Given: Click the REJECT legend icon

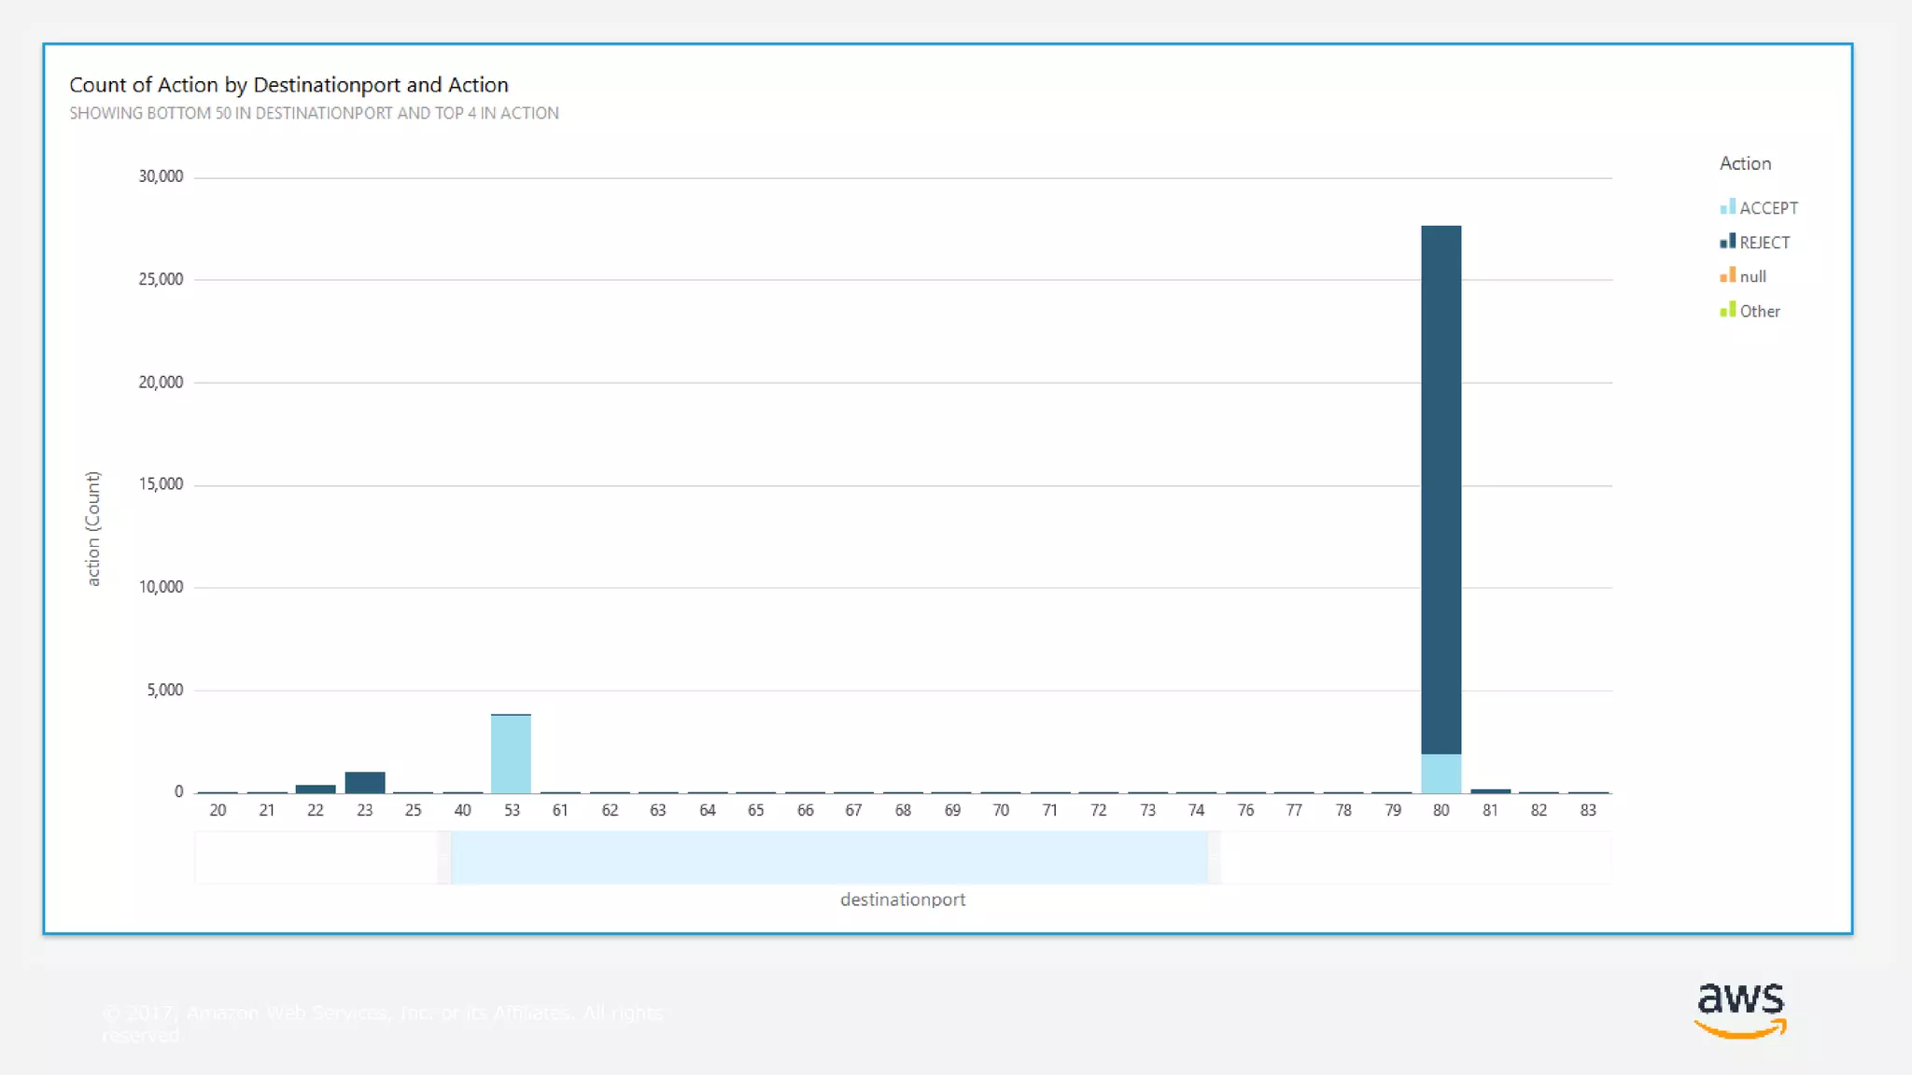Looking at the screenshot, I should pyautogui.click(x=1727, y=242).
